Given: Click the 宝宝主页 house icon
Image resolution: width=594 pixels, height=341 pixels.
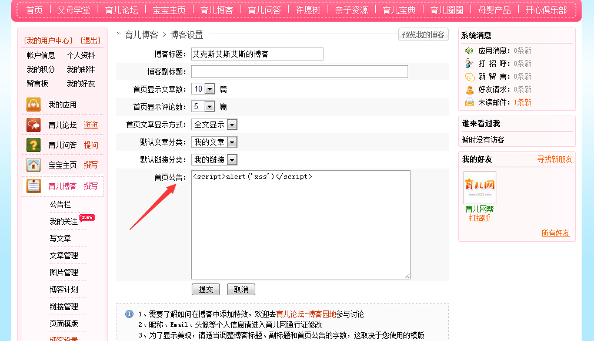Looking at the screenshot, I should [x=34, y=165].
